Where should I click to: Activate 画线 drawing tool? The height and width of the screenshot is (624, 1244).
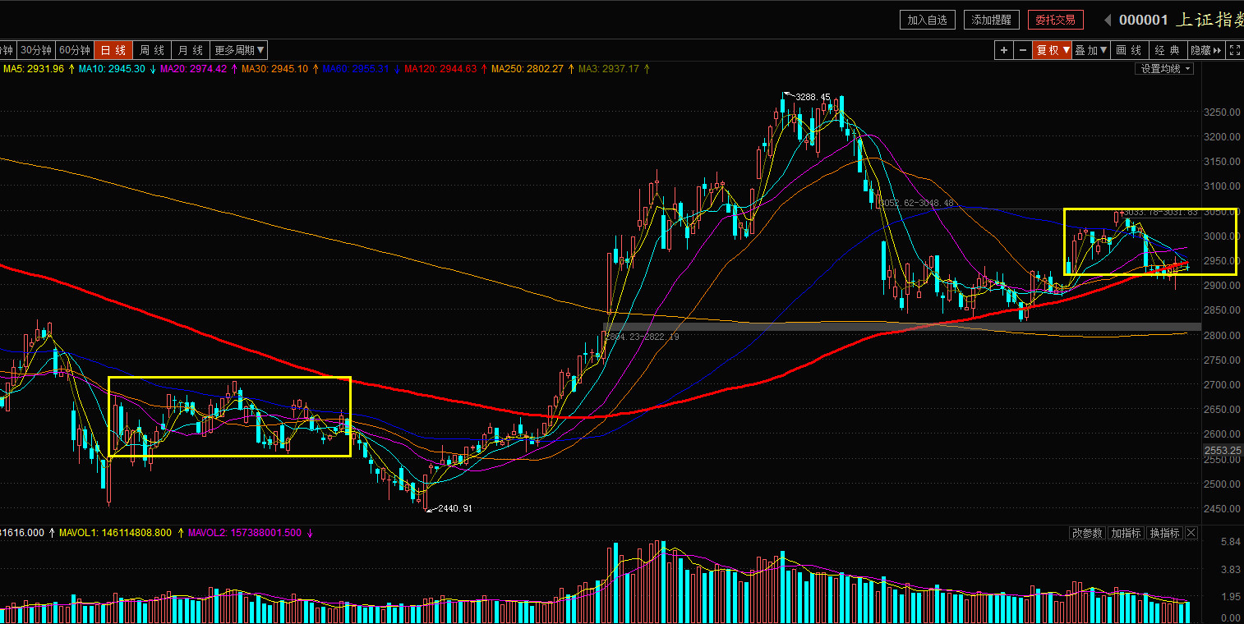click(x=1130, y=50)
